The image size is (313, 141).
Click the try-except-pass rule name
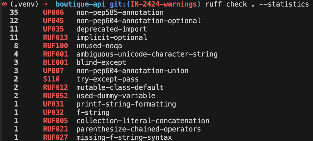[108, 79]
